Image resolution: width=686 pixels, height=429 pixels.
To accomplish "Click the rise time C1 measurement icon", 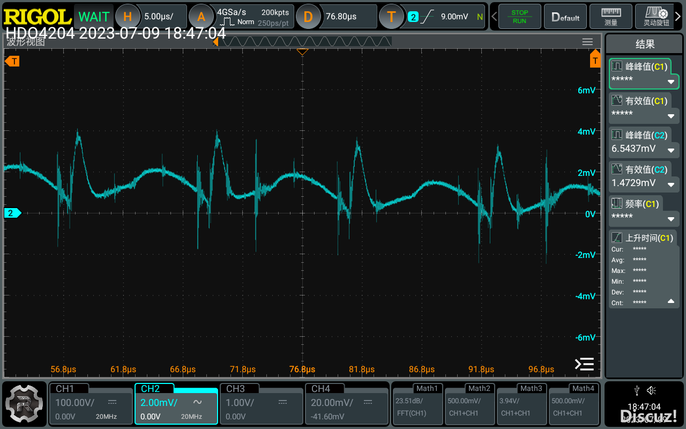I will [x=617, y=238].
